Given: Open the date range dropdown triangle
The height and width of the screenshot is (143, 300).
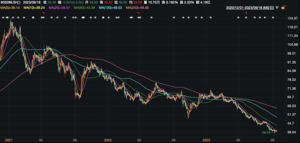Looking at the screenshot, I should click(277, 8).
